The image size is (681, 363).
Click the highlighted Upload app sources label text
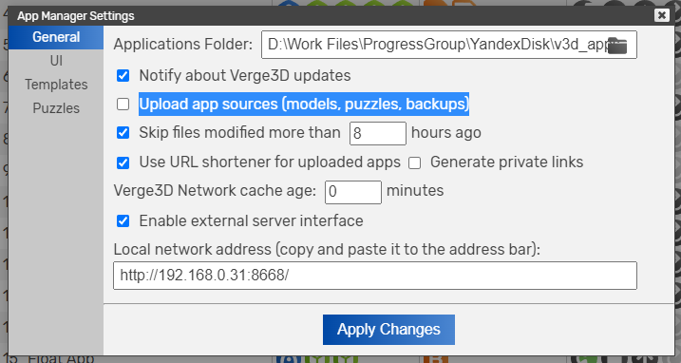(304, 104)
